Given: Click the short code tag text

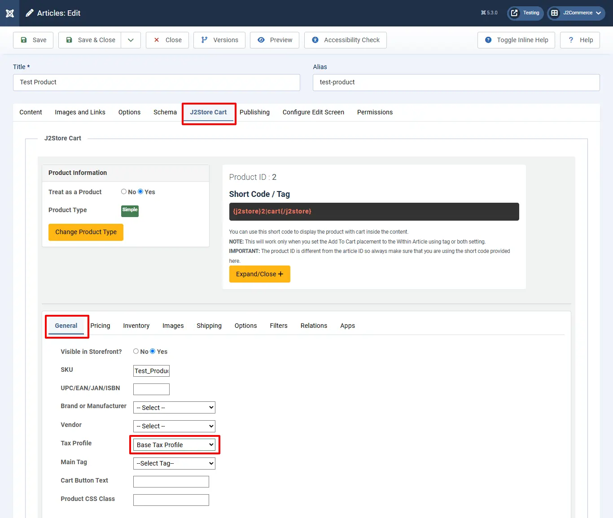Looking at the screenshot, I should 272,211.
